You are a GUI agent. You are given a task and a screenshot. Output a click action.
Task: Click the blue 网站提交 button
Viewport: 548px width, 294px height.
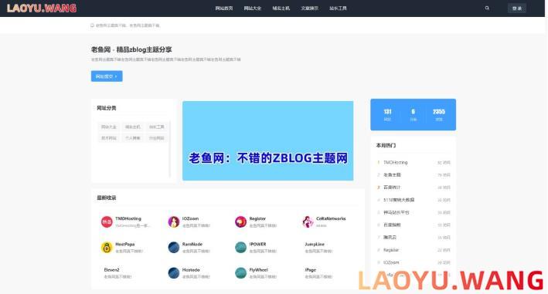click(107, 76)
